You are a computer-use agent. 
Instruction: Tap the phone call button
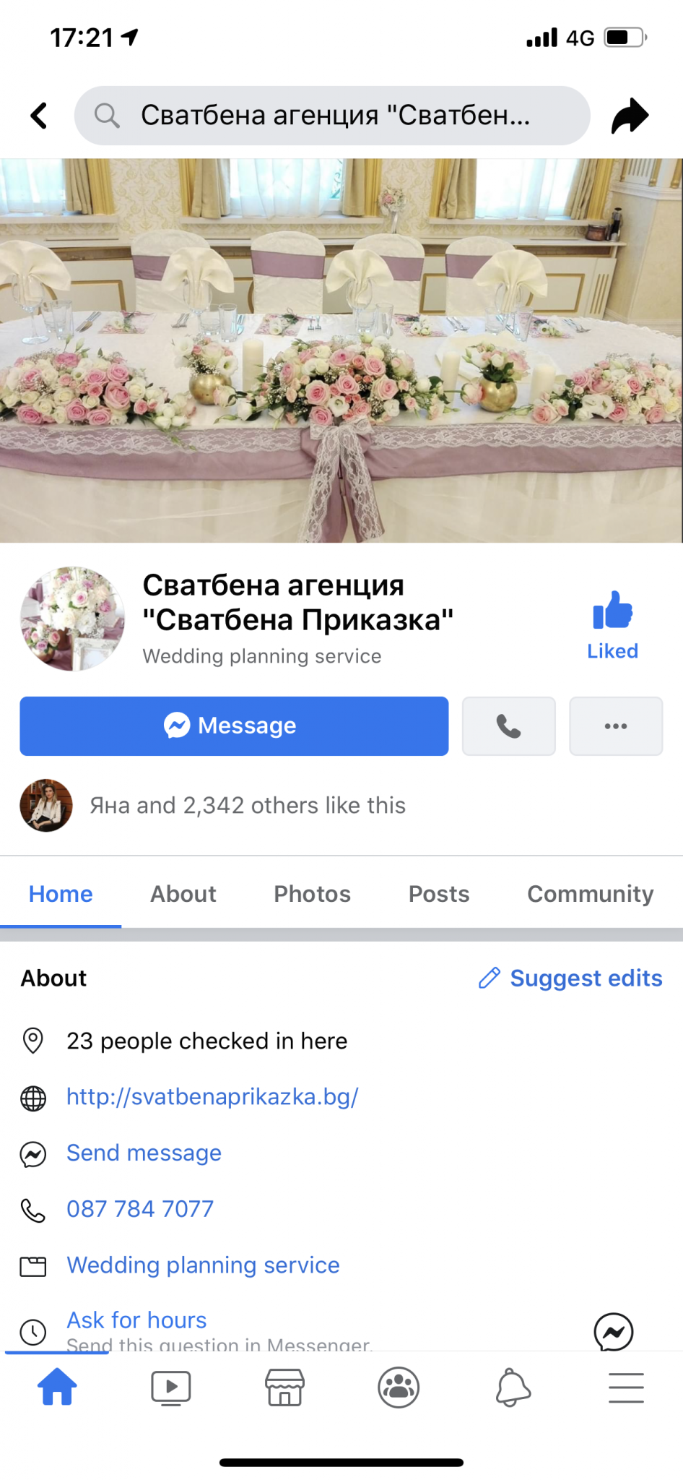click(x=509, y=726)
